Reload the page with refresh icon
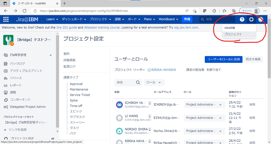 [x=24, y=11]
